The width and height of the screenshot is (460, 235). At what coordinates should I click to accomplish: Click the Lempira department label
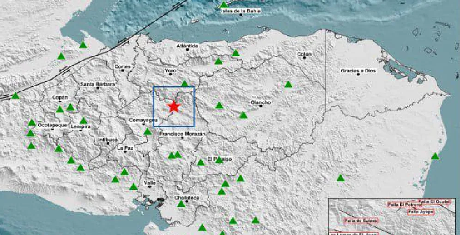click(x=80, y=126)
